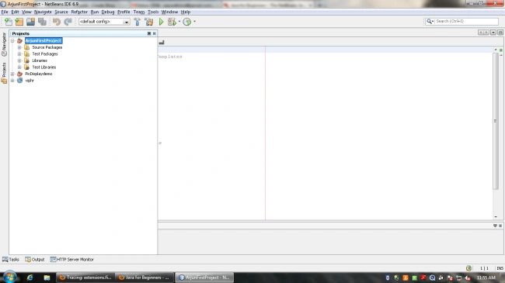This screenshot has width=505, height=283.
Task: Click the New Project toolbar icon
Action: click(19, 22)
